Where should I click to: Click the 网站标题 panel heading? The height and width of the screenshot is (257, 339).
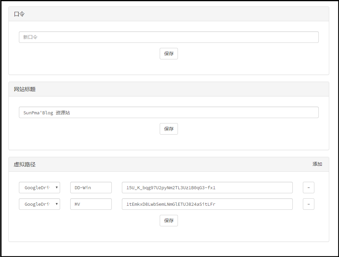25,89
